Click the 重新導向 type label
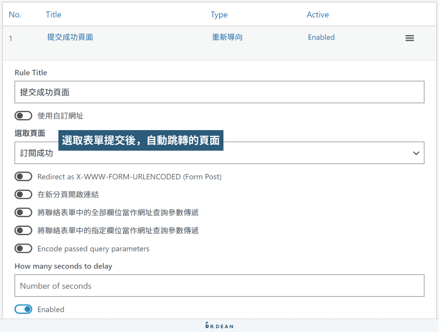 (x=227, y=37)
